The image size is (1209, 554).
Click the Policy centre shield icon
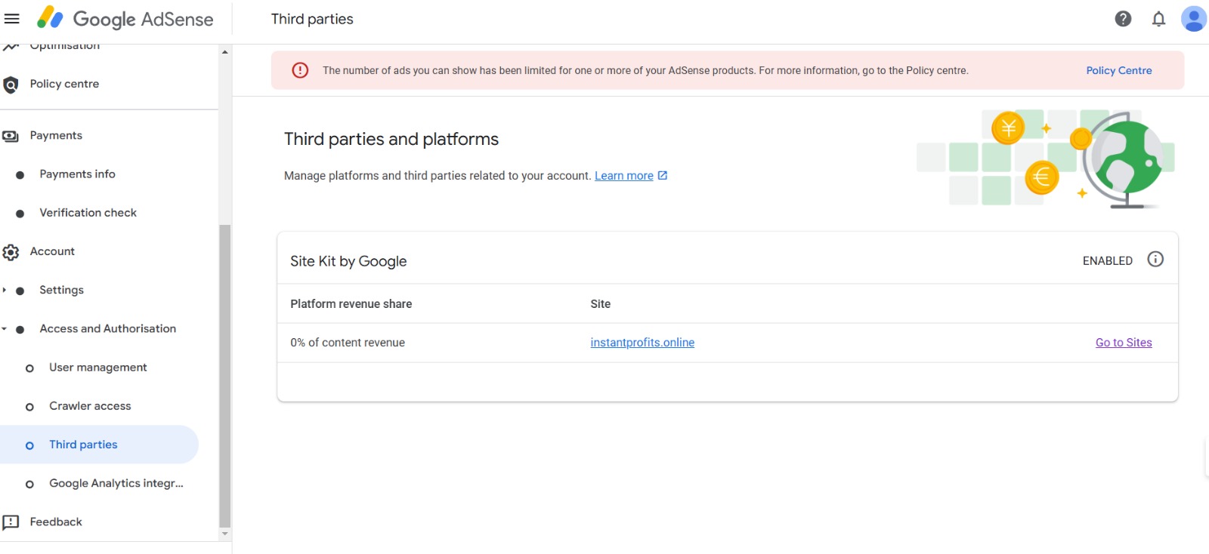[11, 85]
